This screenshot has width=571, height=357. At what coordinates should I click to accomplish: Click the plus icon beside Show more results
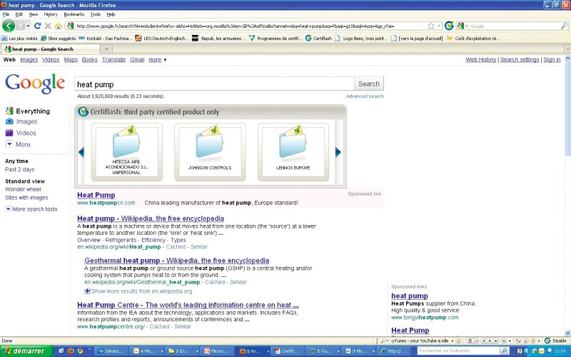pos(87,291)
